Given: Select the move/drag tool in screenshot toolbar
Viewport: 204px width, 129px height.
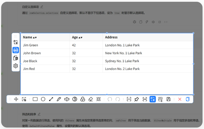Looking at the screenshot, I should tap(16, 99).
